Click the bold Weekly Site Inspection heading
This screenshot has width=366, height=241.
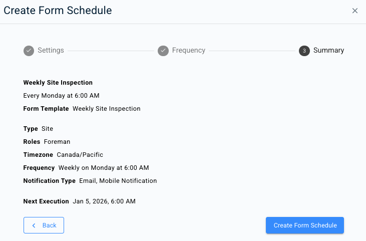point(58,83)
